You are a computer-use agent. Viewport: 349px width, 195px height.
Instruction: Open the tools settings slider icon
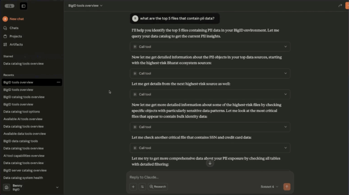pyautogui.click(x=142, y=186)
